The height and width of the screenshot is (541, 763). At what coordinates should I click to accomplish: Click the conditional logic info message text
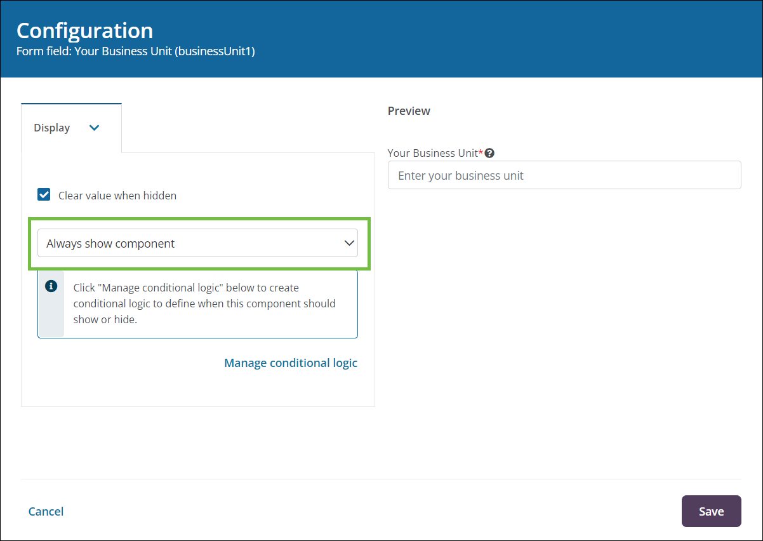pos(204,304)
